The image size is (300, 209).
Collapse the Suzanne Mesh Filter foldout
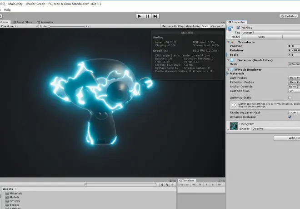[x=228, y=60]
